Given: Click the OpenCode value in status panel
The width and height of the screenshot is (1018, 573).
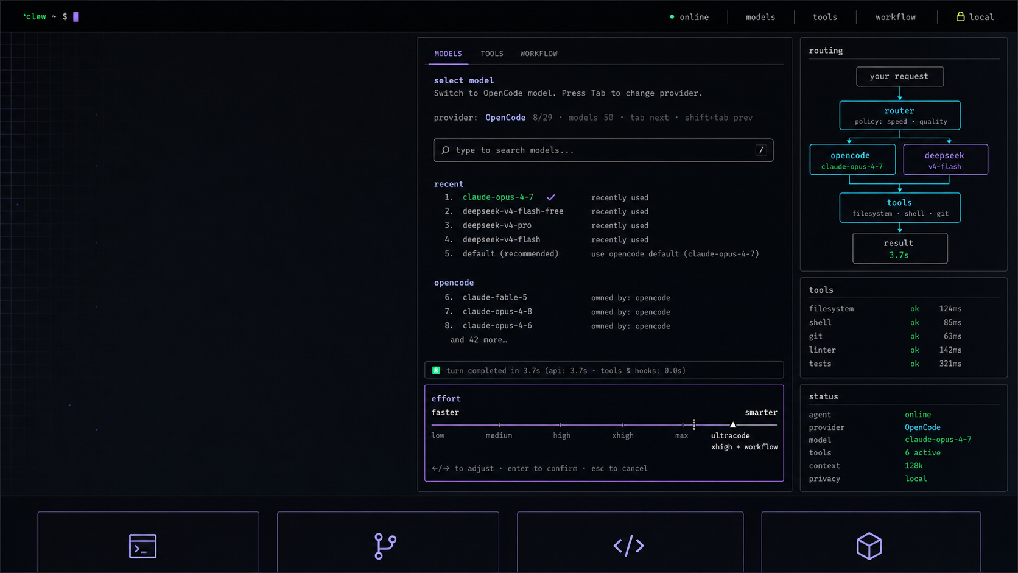Looking at the screenshot, I should [x=922, y=427].
